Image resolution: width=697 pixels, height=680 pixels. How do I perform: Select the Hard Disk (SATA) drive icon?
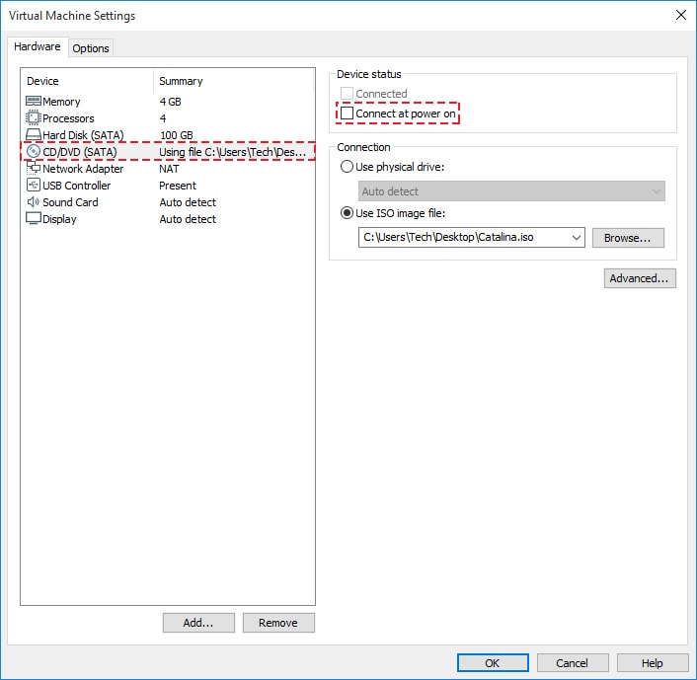point(33,135)
